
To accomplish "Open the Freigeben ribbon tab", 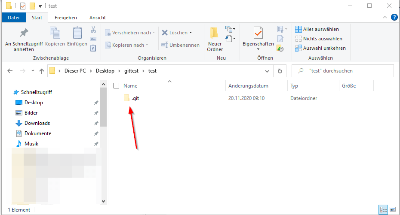I will (x=65, y=18).
